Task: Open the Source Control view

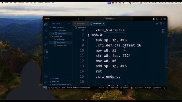Action: coord(46,37)
